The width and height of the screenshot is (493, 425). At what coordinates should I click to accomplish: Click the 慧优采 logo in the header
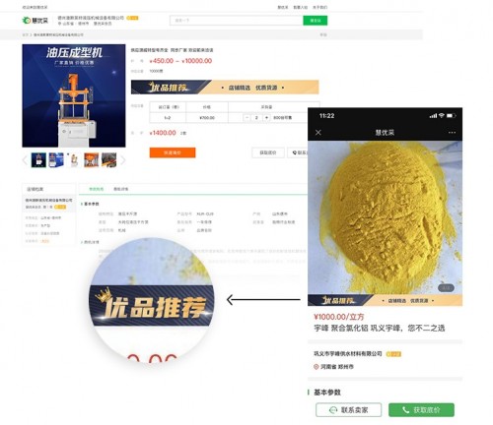[35, 21]
